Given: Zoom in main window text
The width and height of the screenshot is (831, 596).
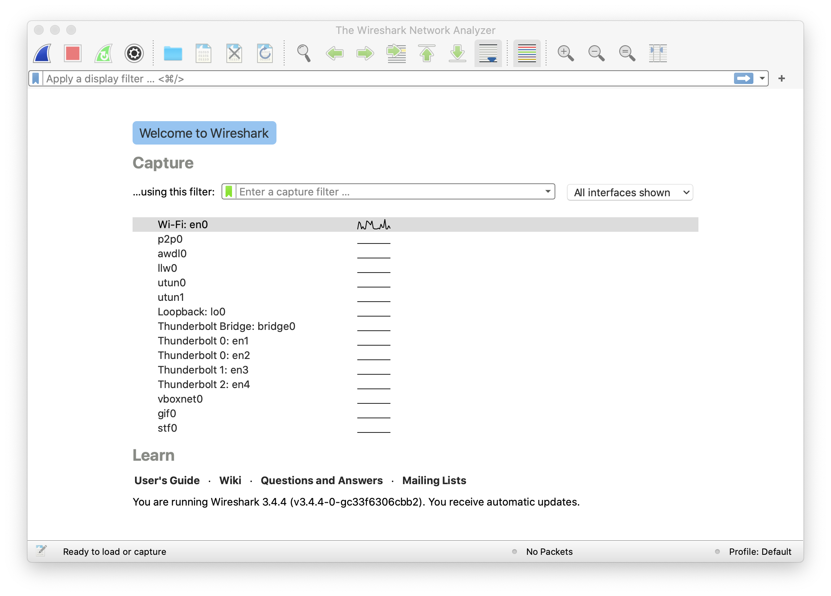Looking at the screenshot, I should 566,53.
